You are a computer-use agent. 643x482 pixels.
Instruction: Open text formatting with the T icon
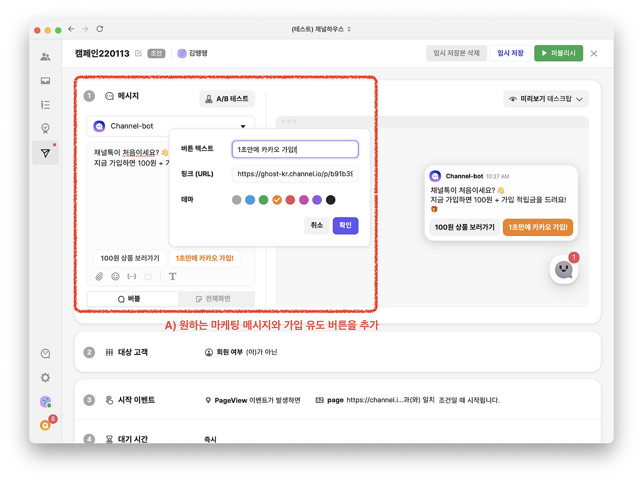coord(173,277)
